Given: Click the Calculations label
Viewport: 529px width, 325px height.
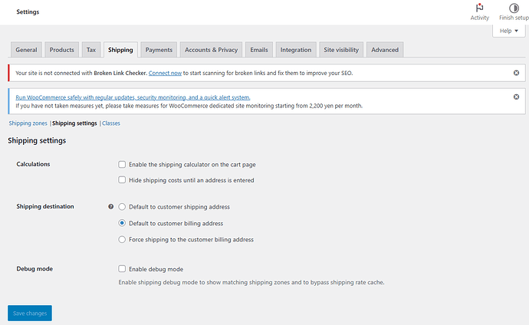Looking at the screenshot, I should [x=33, y=164].
